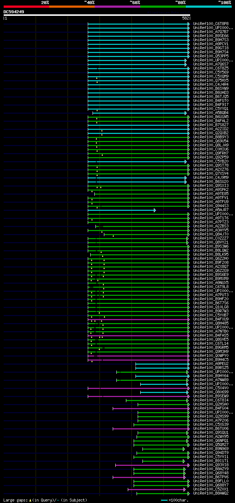
Task: Select the UniRef100_B8AWQ2 label
Action: 211,493
